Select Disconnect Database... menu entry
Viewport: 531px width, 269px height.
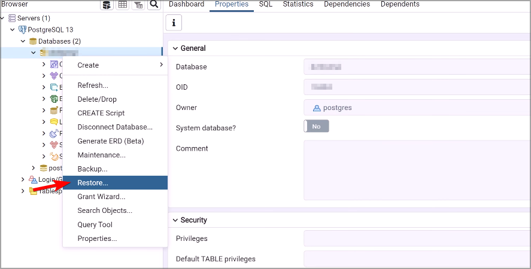tap(115, 127)
